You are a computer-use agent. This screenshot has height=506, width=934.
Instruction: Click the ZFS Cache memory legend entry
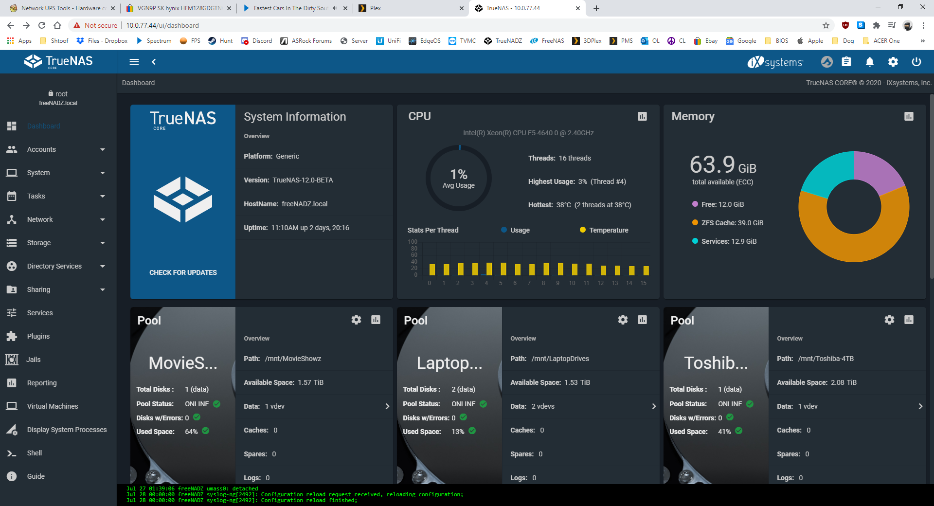tap(728, 223)
